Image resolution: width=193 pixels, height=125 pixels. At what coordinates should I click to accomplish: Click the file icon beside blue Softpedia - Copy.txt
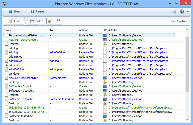pyautogui.click(x=7, y=99)
